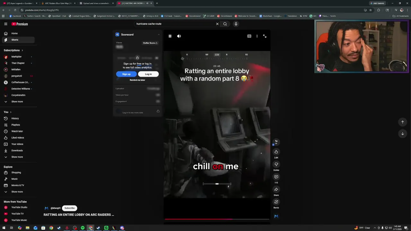Open a new browser tab
Image resolution: width=411 pixels, height=231 pixels.
pyautogui.click(x=157, y=3)
